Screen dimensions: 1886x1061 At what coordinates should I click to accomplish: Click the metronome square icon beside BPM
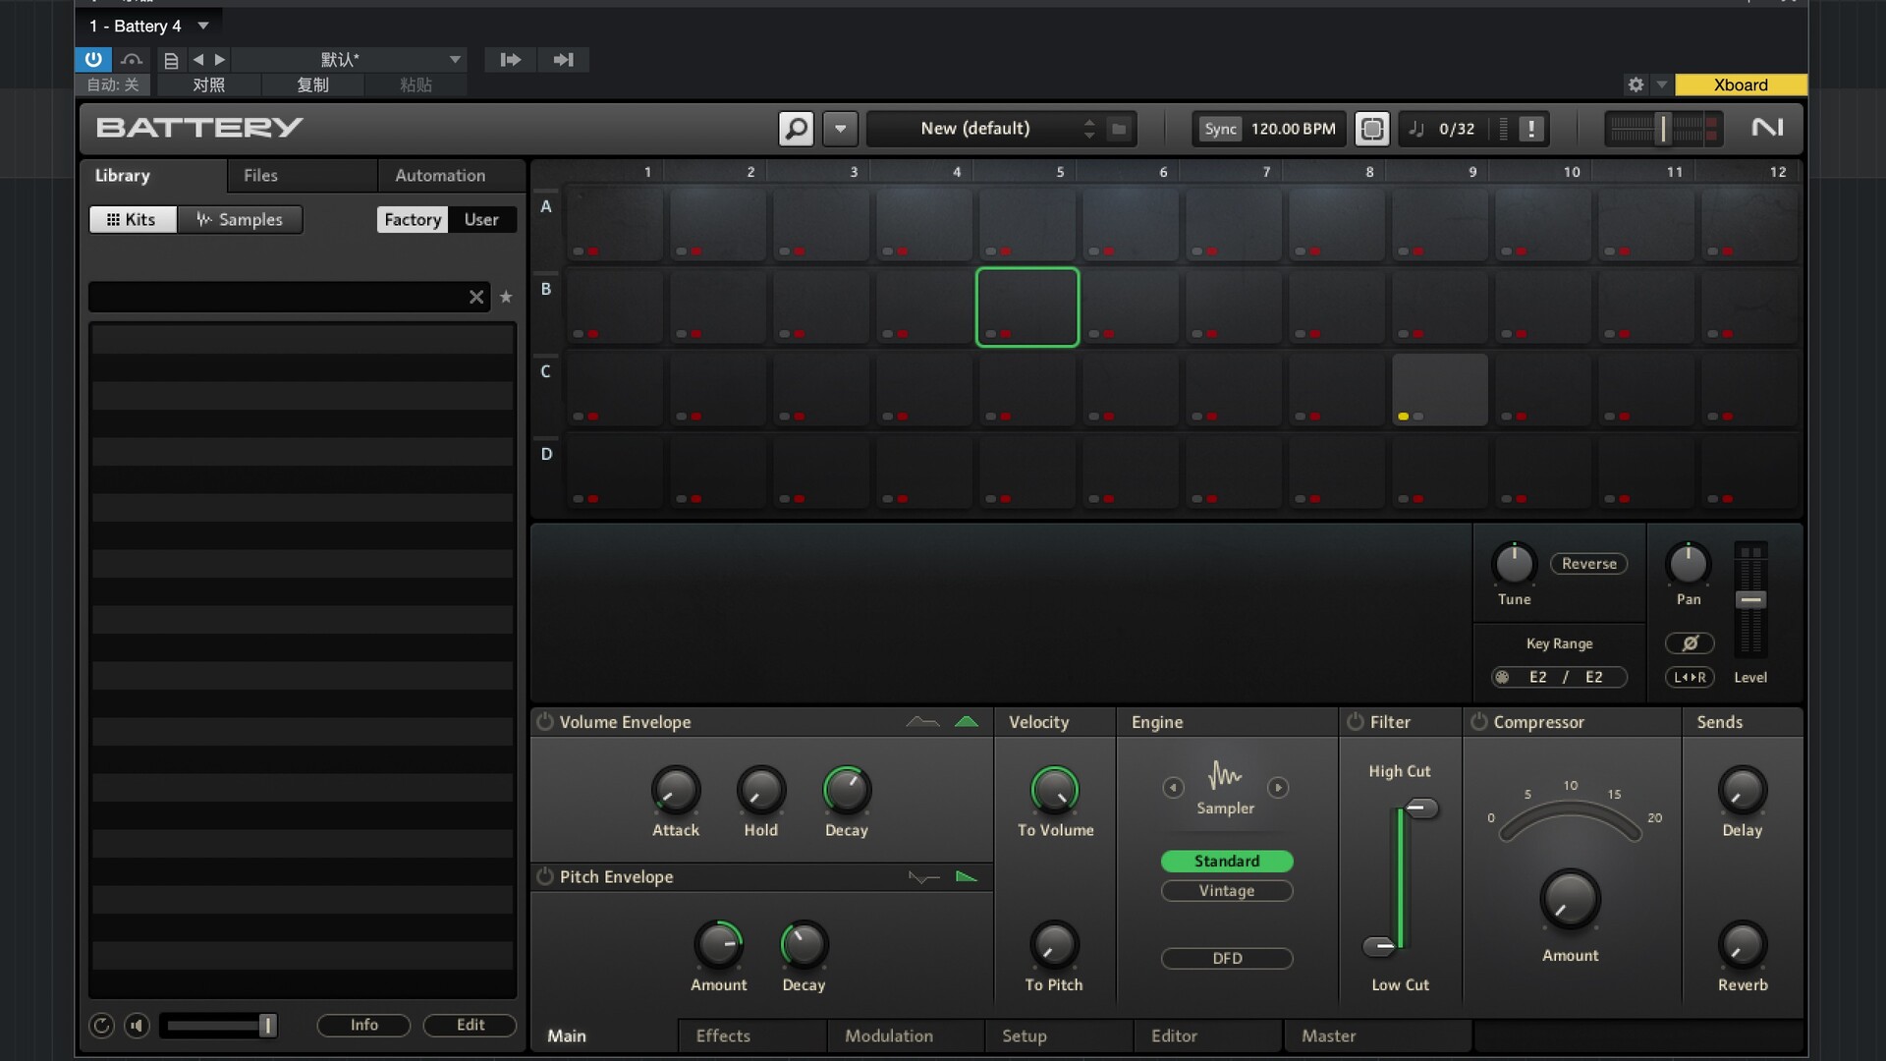click(1371, 129)
